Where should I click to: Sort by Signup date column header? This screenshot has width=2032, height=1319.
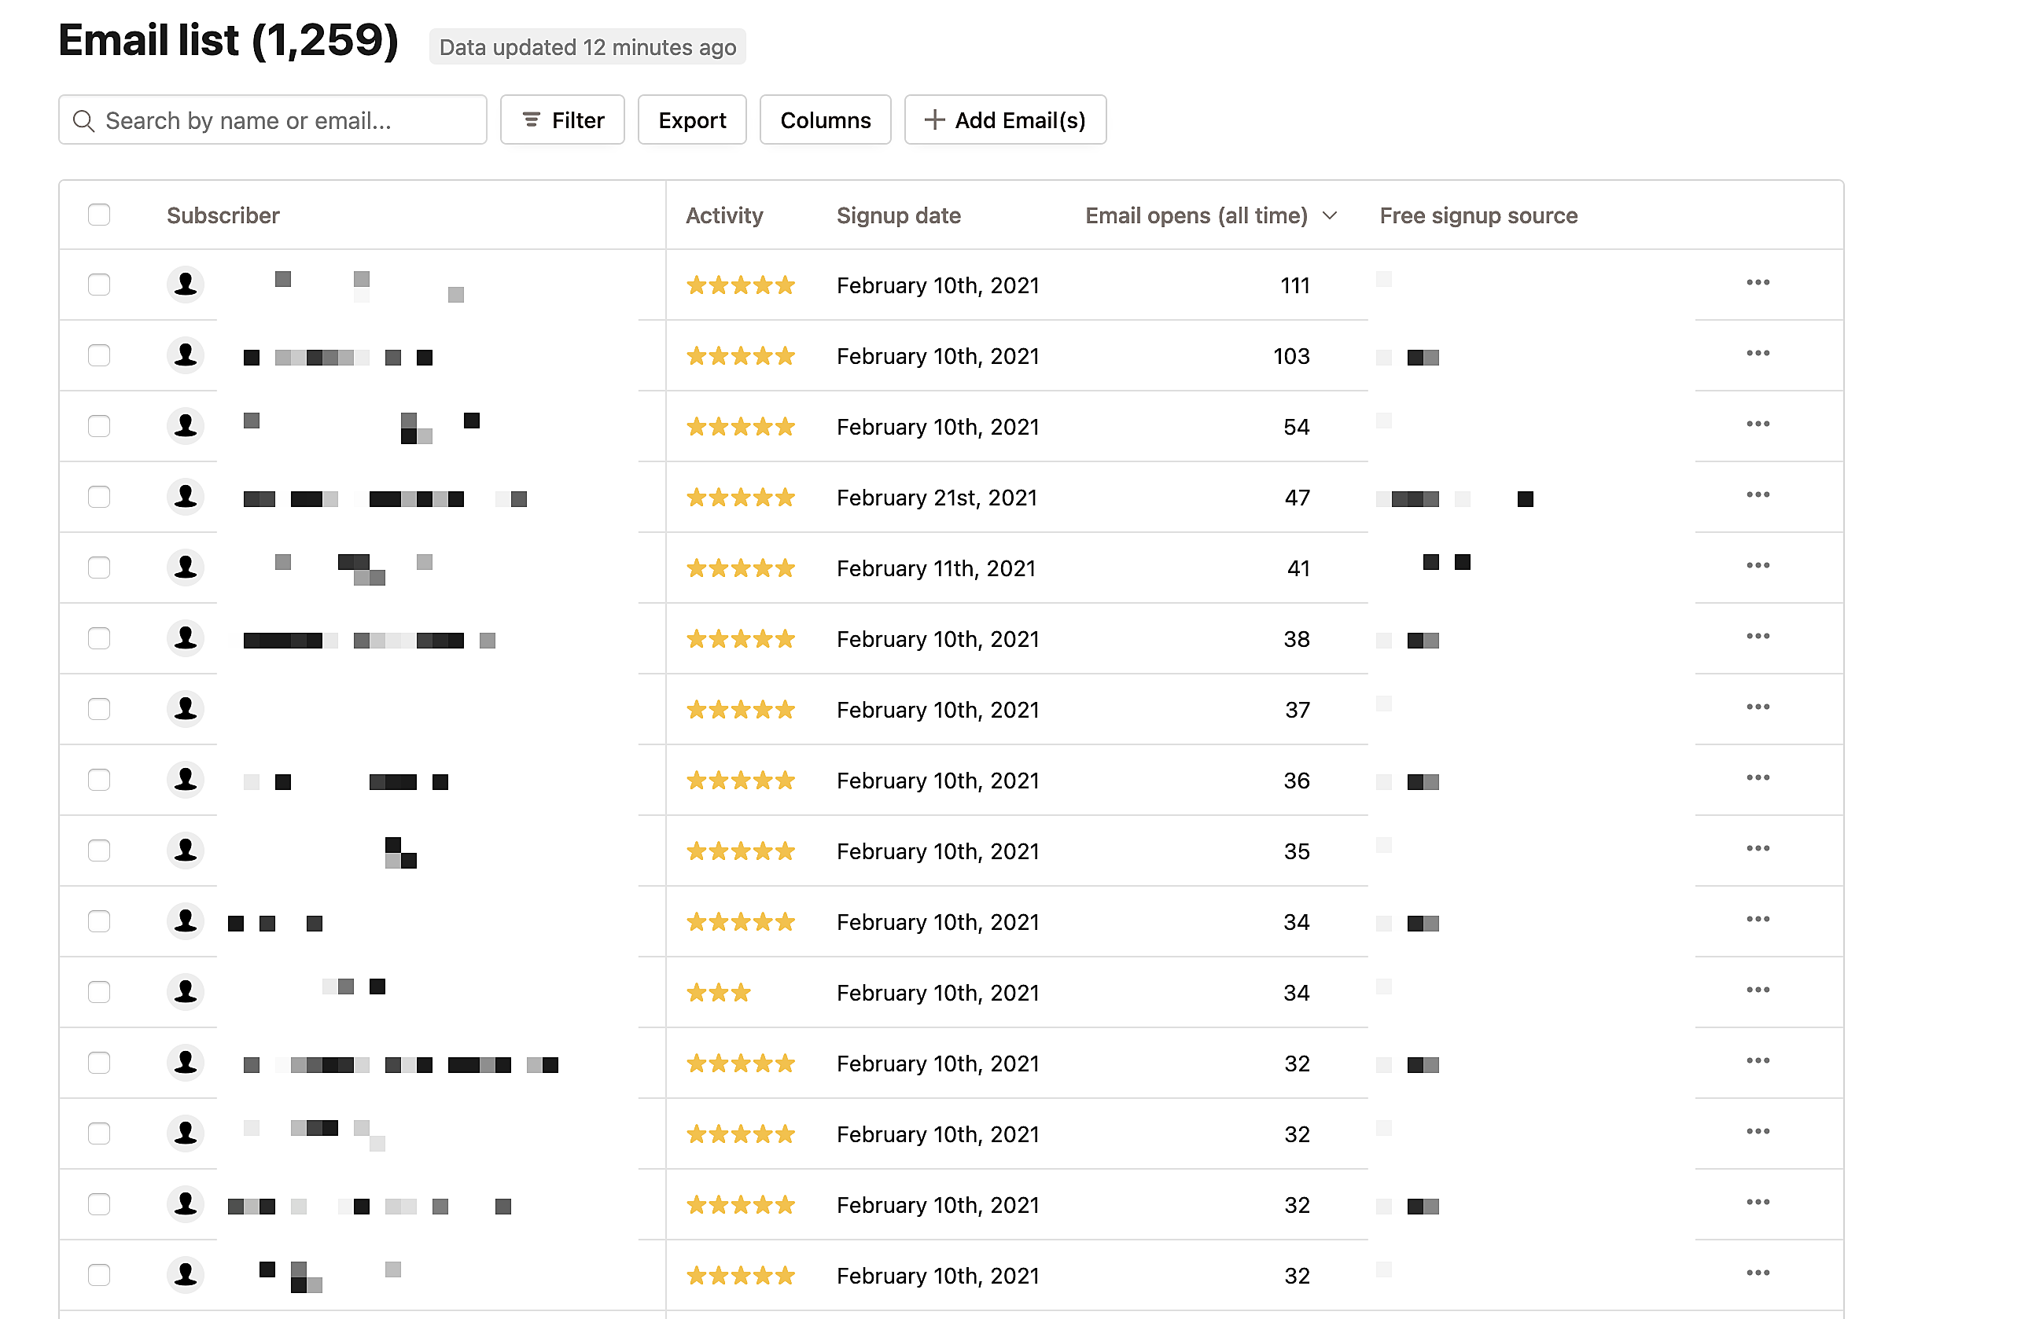pos(898,216)
